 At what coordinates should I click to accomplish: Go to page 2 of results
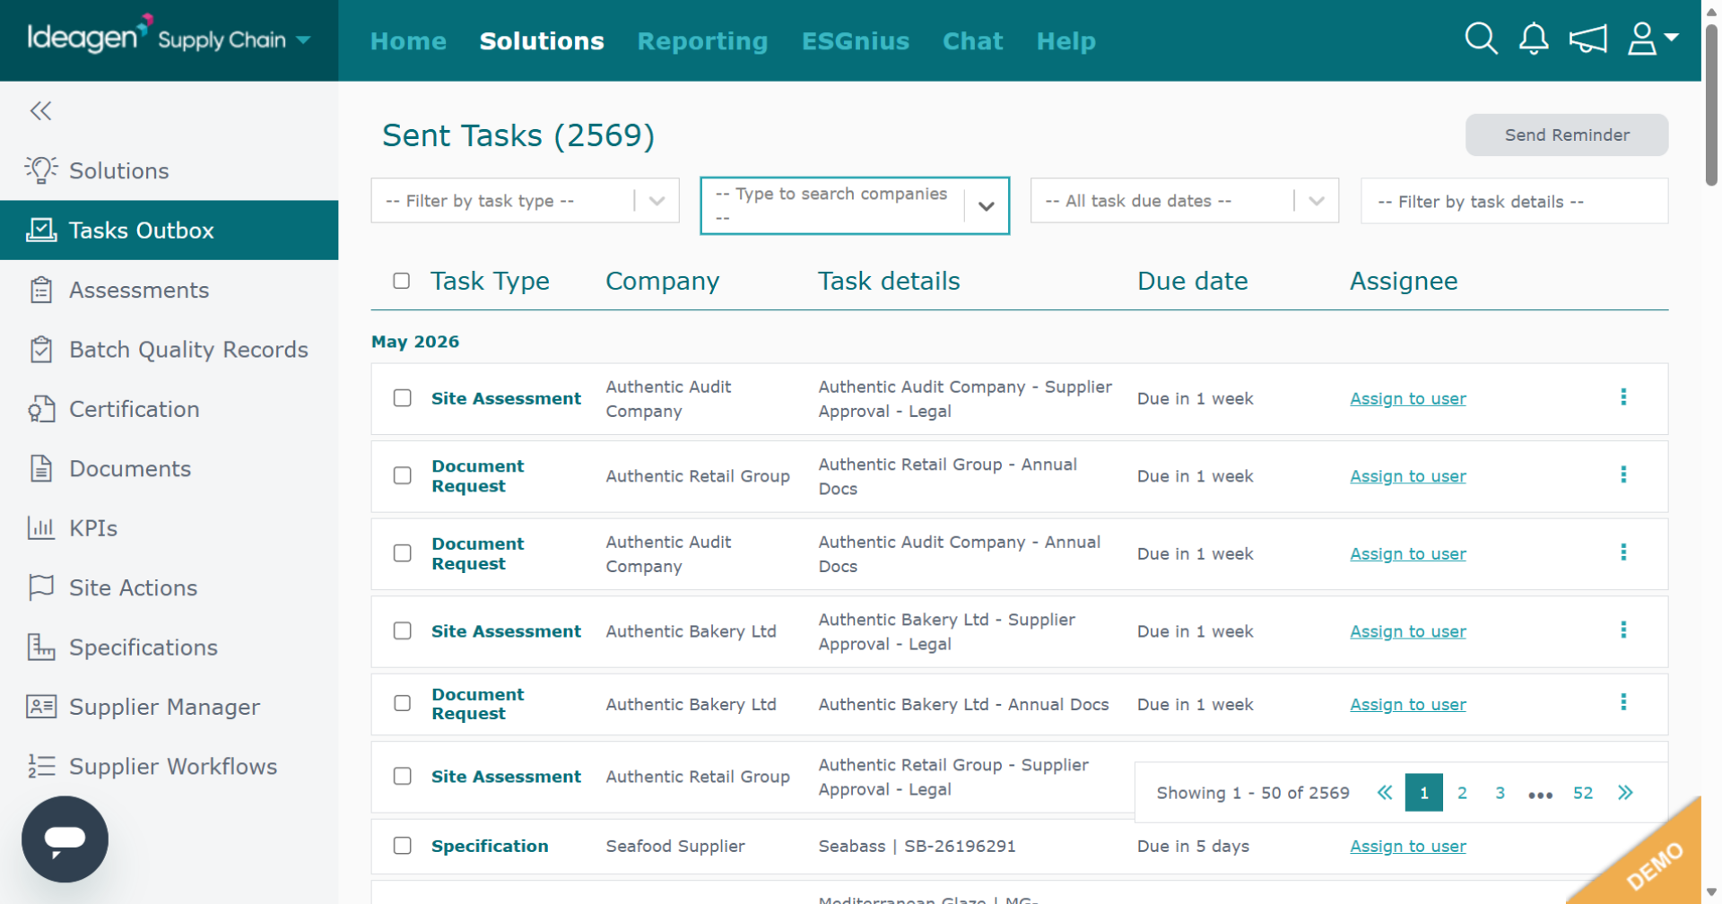pos(1462,793)
